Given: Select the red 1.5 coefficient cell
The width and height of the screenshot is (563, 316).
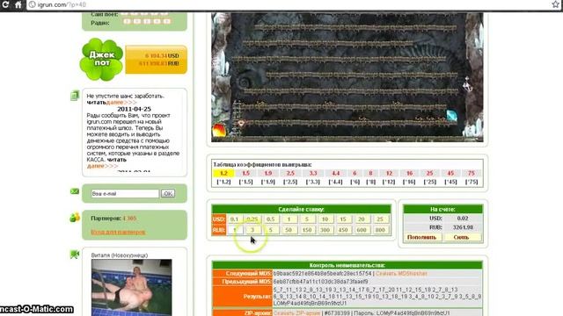Looking at the screenshot, I should point(245,173).
